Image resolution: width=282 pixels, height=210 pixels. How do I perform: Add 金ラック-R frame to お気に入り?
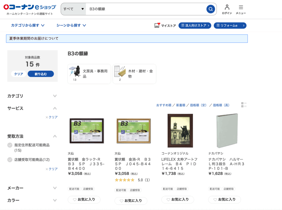click(x=84, y=200)
